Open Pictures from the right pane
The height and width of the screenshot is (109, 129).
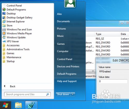point(61,29)
